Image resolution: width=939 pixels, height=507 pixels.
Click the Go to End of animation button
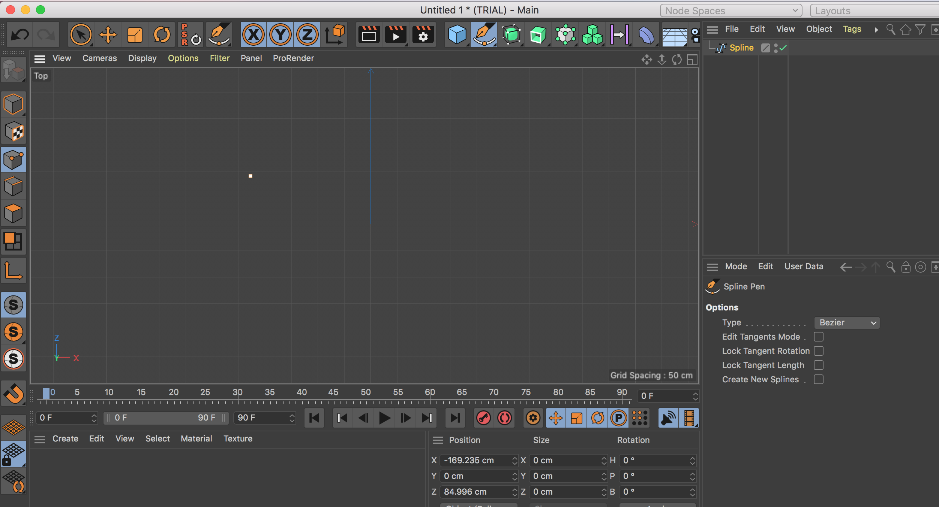pyautogui.click(x=455, y=418)
